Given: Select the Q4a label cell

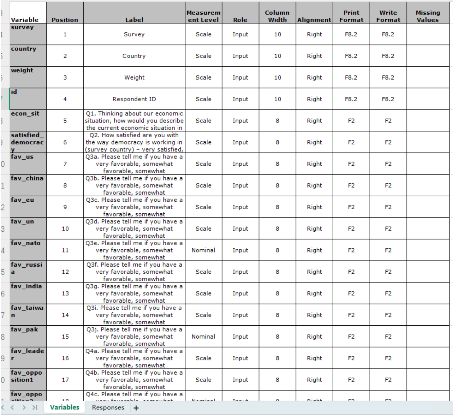Looking at the screenshot, I should pyautogui.click(x=134, y=358).
